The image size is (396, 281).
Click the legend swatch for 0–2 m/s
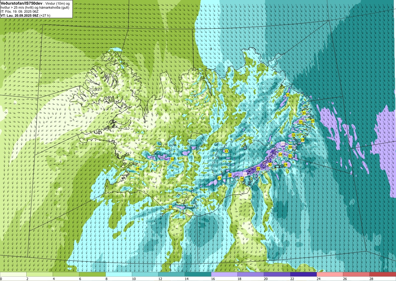click(x=13, y=274)
